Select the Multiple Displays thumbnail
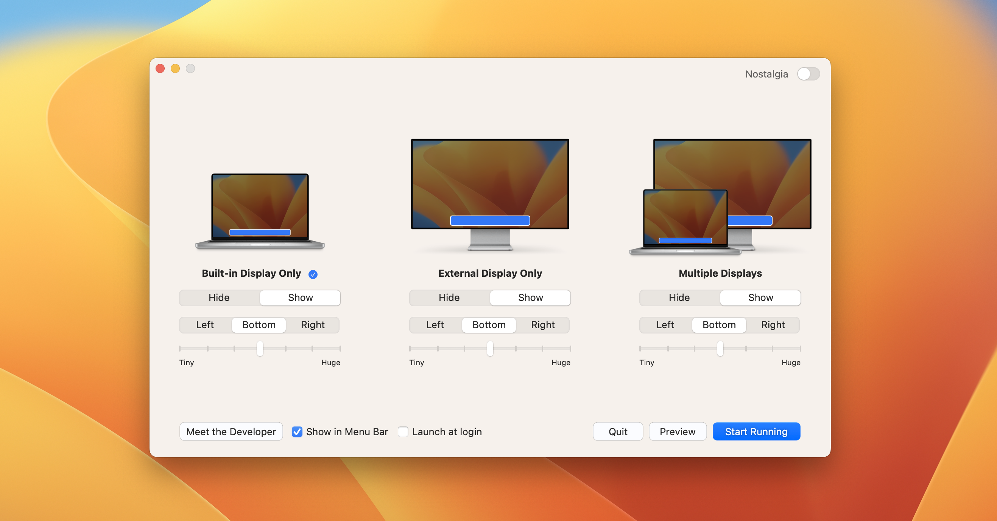Screen dimensions: 997x521 click(720, 197)
